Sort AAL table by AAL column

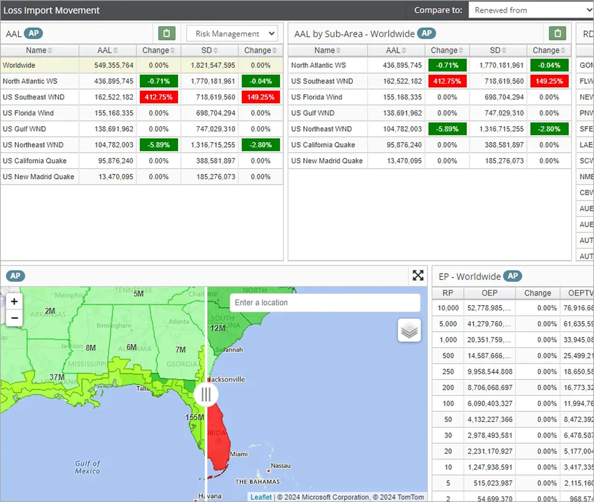pyautogui.click(x=107, y=50)
